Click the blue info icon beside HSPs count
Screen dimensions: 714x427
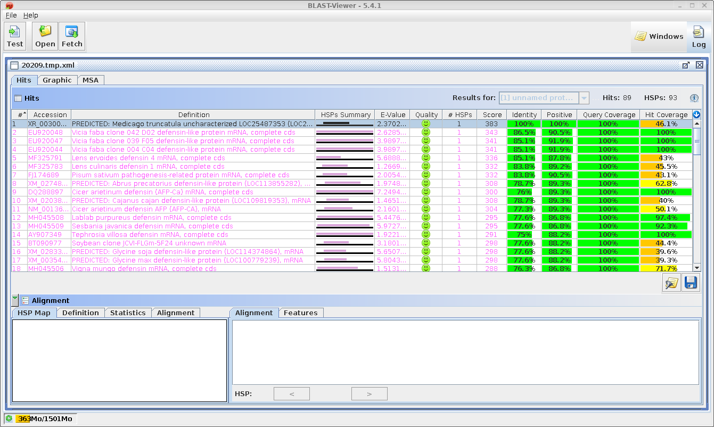pos(694,98)
